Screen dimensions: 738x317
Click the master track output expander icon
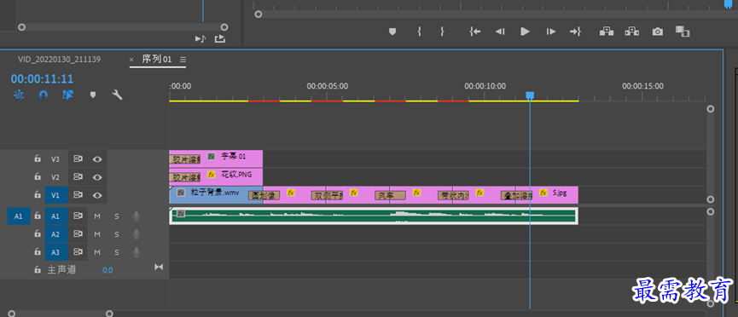click(159, 267)
